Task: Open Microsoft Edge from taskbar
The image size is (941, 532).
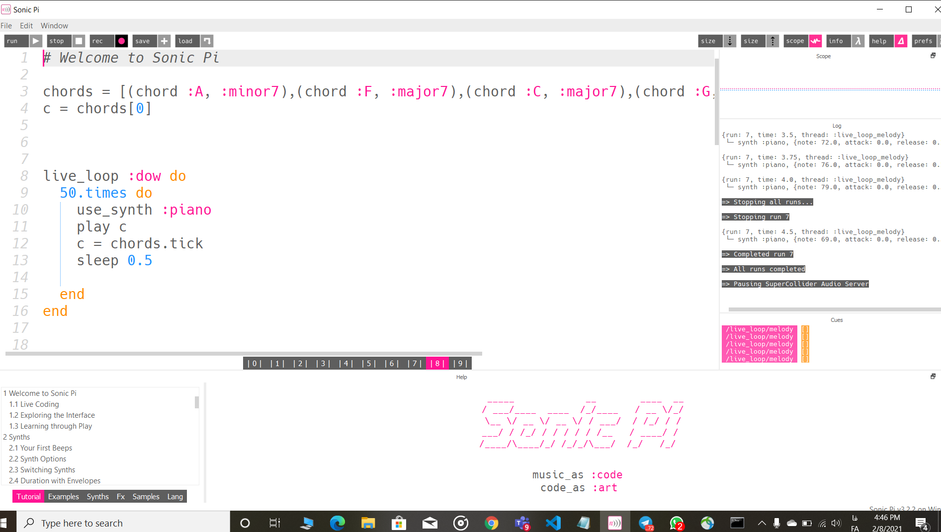Action: [x=337, y=523]
